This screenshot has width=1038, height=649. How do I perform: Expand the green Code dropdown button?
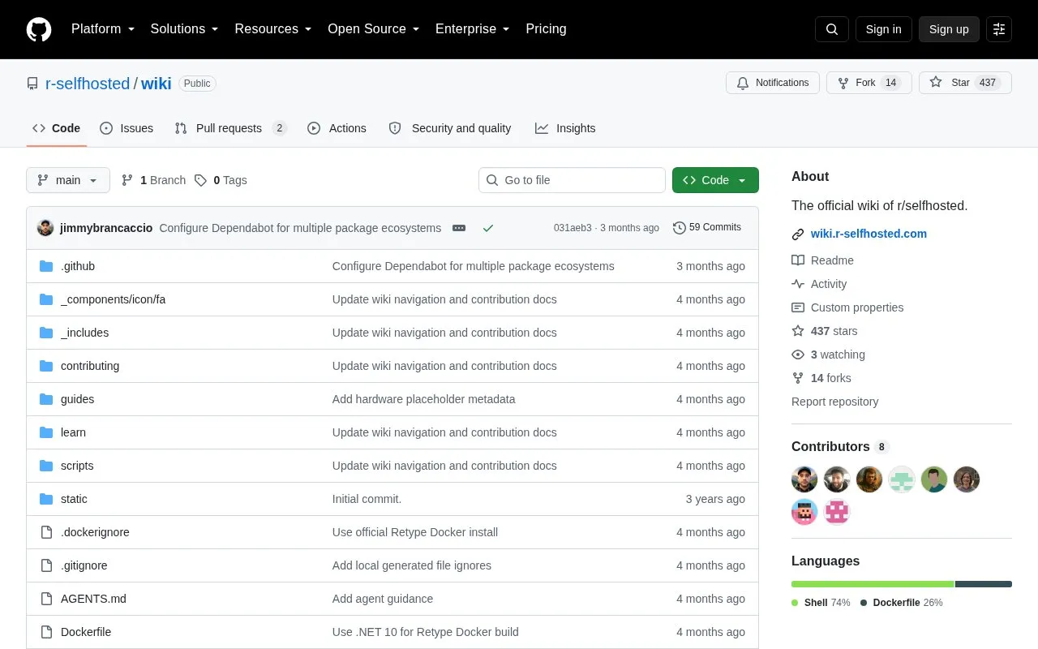point(715,180)
